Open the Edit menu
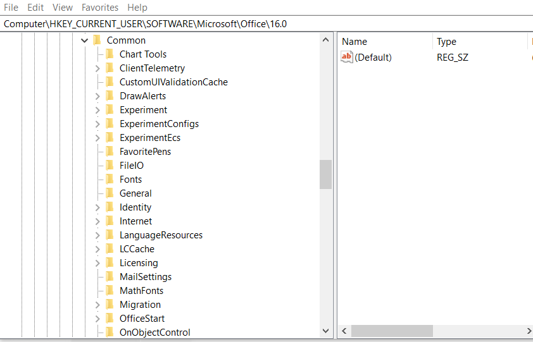The height and width of the screenshot is (342, 533). tap(35, 8)
